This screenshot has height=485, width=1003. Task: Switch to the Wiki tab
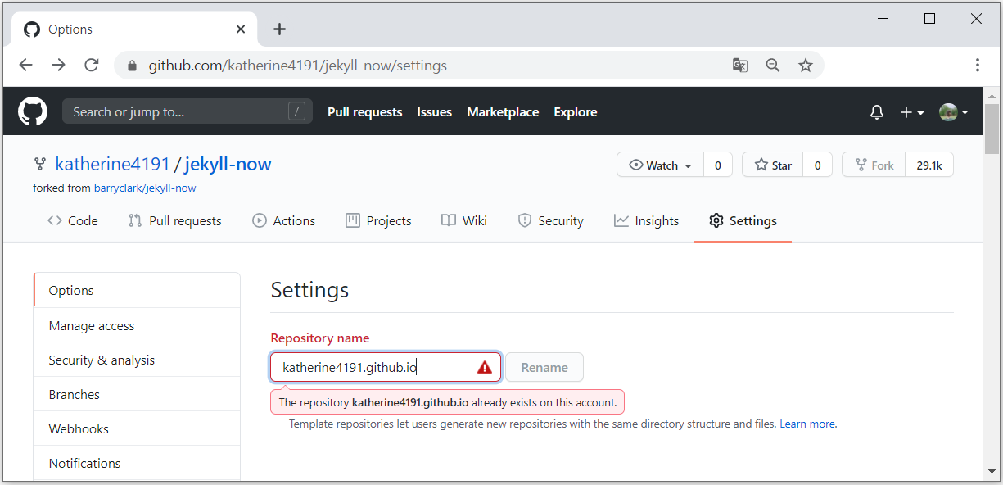(x=464, y=220)
